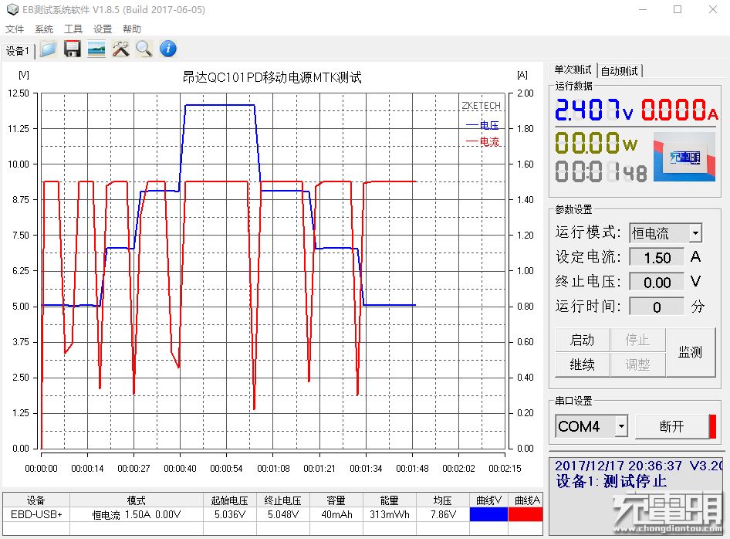This screenshot has width=730, height=539.
Task: Open the 帮助 menu
Action: click(x=132, y=29)
